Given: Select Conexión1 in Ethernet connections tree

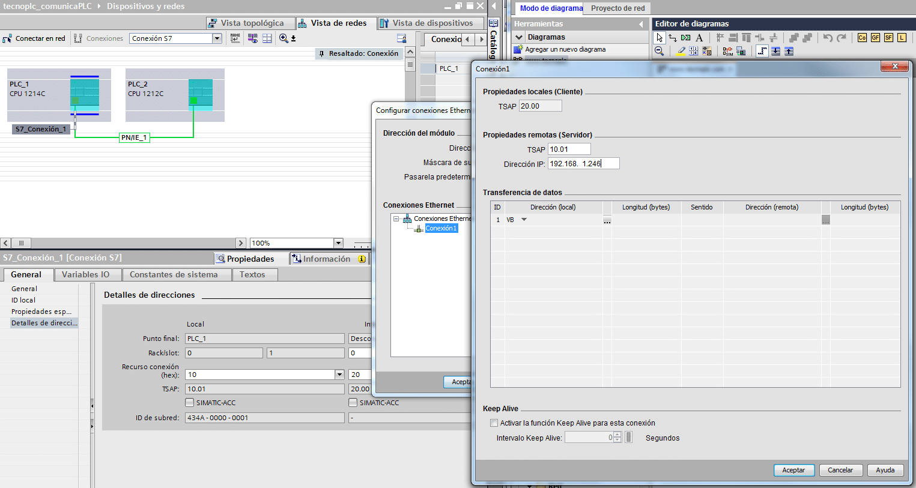Looking at the screenshot, I should pyautogui.click(x=441, y=228).
